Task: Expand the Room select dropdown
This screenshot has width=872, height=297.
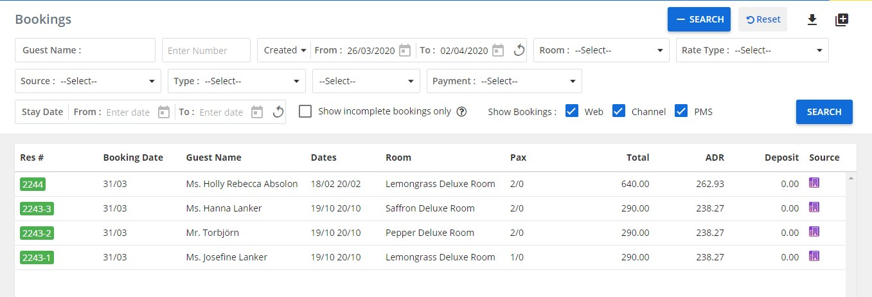Action: (x=601, y=50)
